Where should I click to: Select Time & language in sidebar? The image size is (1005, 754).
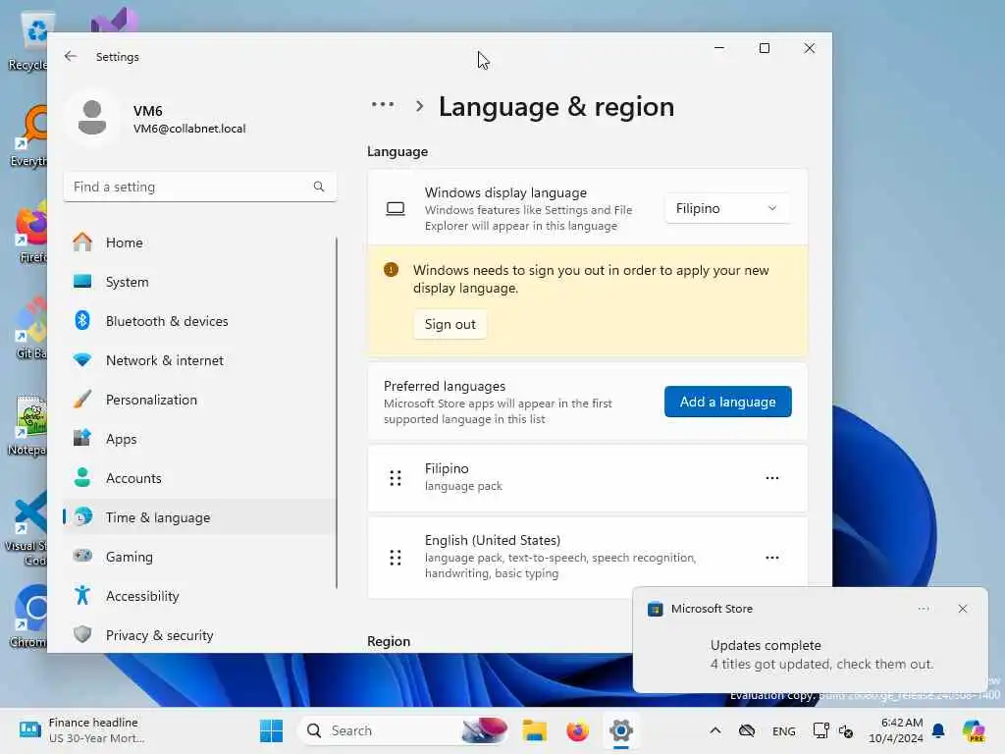point(198,517)
